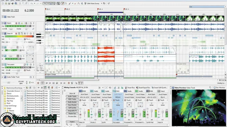227x127 pixels.
Task: Toggle Audio Tracks filter in Mixing Console
Action: [72, 96]
